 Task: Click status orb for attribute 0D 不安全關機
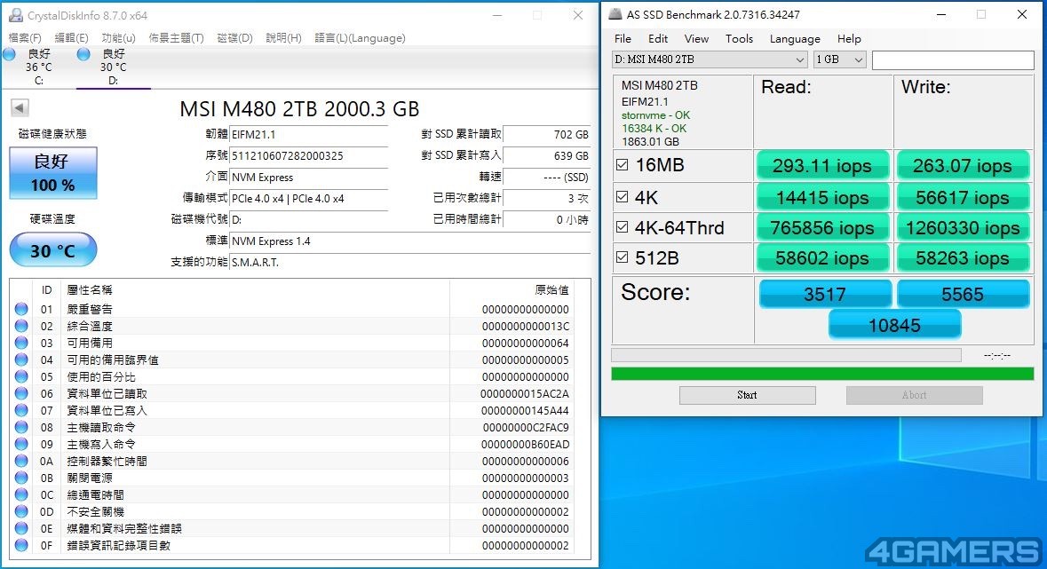click(x=21, y=511)
